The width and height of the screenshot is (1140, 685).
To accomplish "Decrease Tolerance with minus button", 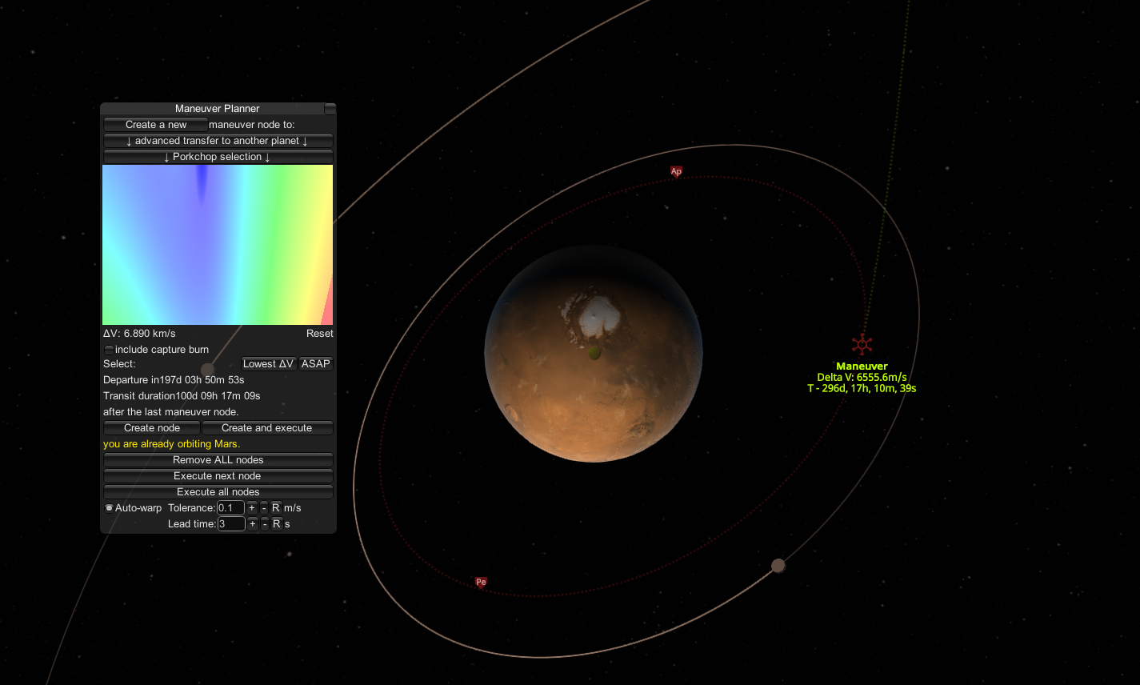I will [264, 508].
